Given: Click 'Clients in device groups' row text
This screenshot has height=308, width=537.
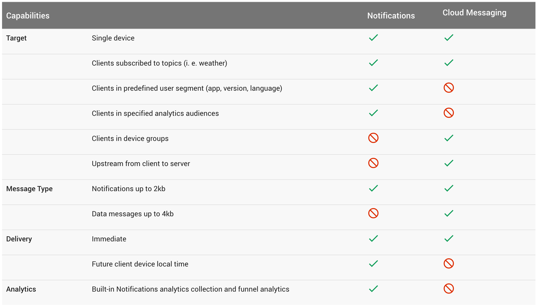Looking at the screenshot, I should (x=130, y=139).
